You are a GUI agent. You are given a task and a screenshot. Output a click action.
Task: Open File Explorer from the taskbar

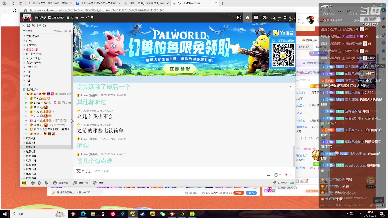click(x=93, y=214)
